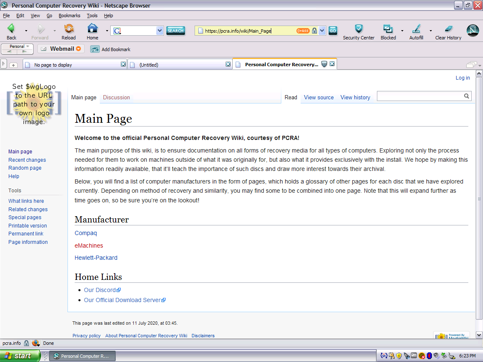Click the SEARCH button

point(176,31)
